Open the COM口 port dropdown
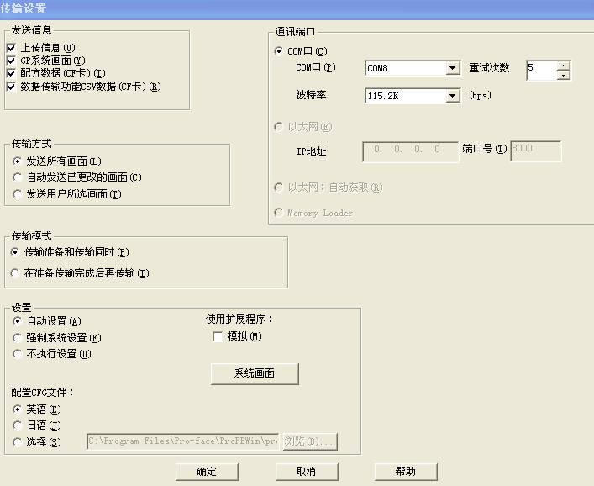This screenshot has width=594, height=486. [x=453, y=69]
